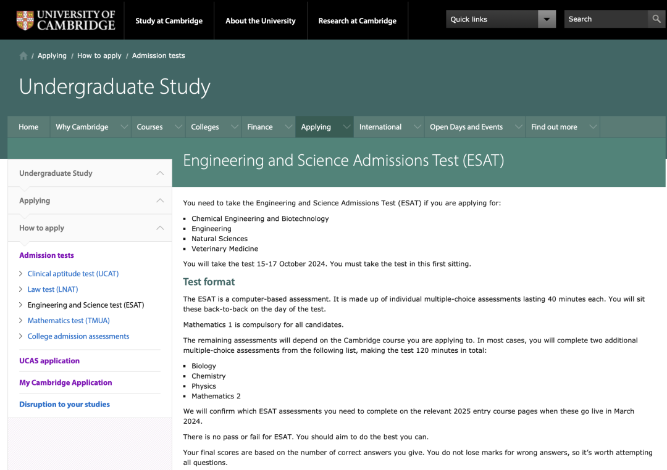Click the Test format heading
This screenshot has height=470, width=667.
tap(209, 282)
